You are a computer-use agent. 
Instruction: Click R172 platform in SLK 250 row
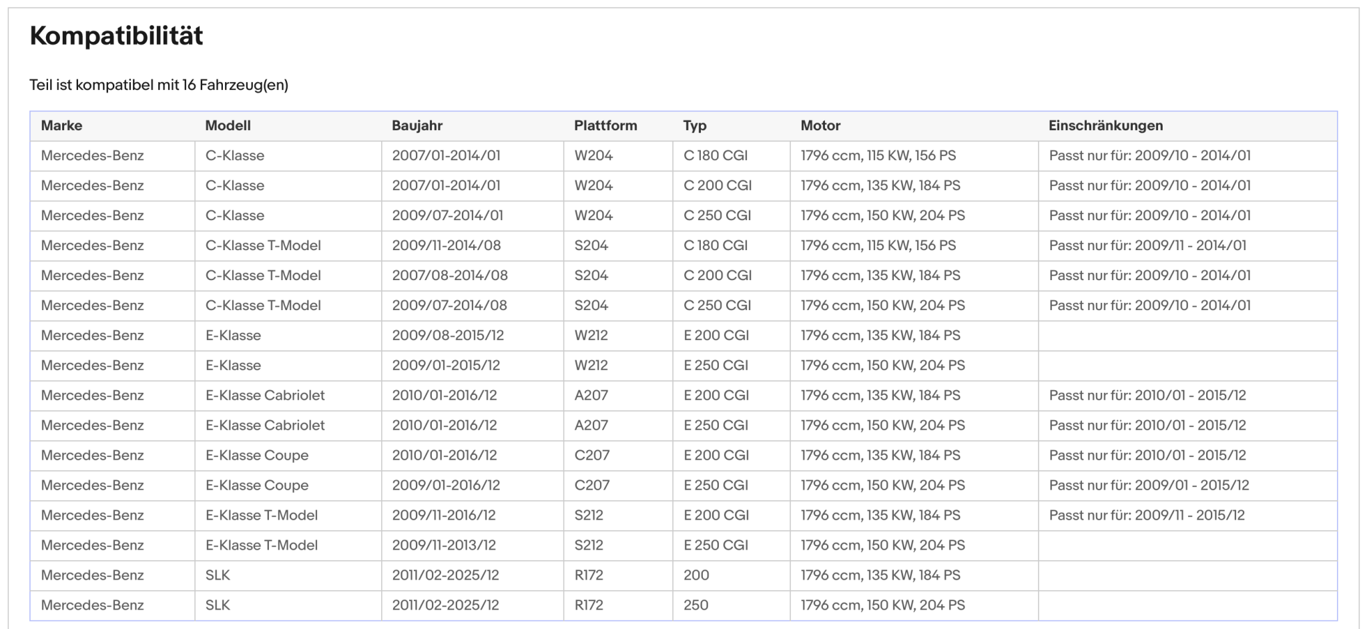tap(589, 606)
